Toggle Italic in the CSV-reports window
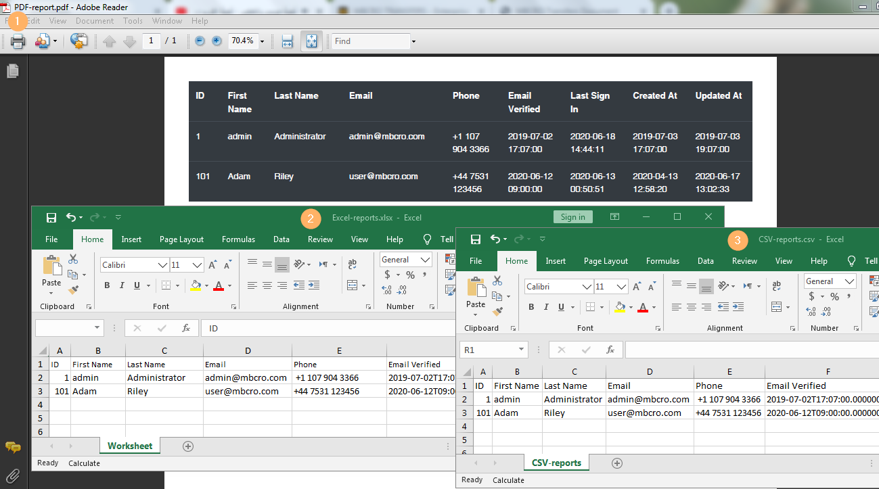 (x=546, y=307)
